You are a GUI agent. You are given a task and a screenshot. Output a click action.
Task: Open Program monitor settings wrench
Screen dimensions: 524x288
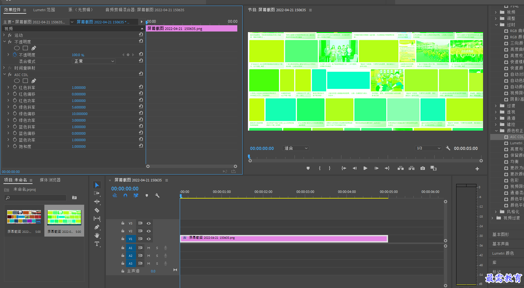click(x=448, y=148)
